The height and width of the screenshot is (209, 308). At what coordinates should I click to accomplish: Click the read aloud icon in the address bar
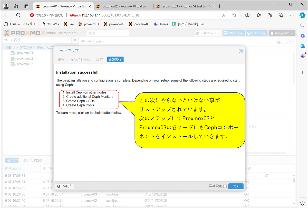(224, 15)
